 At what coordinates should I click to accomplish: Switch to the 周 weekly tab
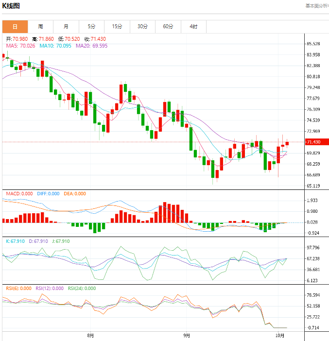[40, 27]
